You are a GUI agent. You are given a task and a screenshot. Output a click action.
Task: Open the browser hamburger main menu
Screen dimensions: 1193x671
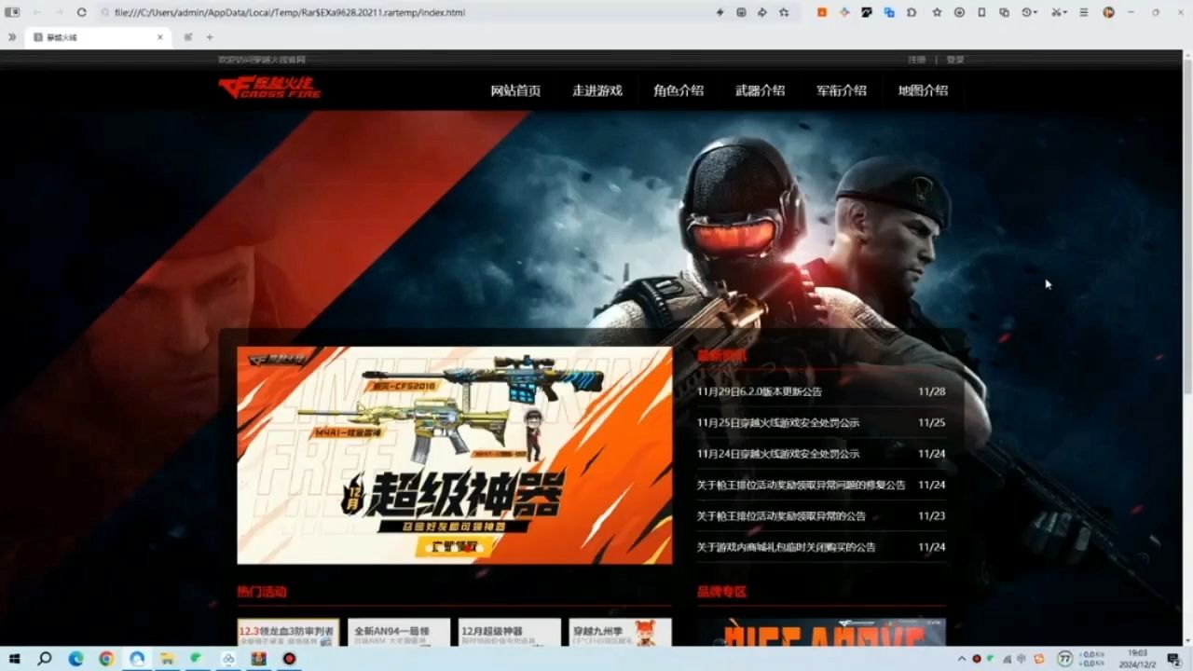pos(1083,12)
